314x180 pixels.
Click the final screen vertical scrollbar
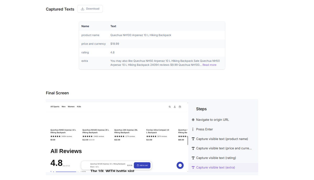click(188, 140)
